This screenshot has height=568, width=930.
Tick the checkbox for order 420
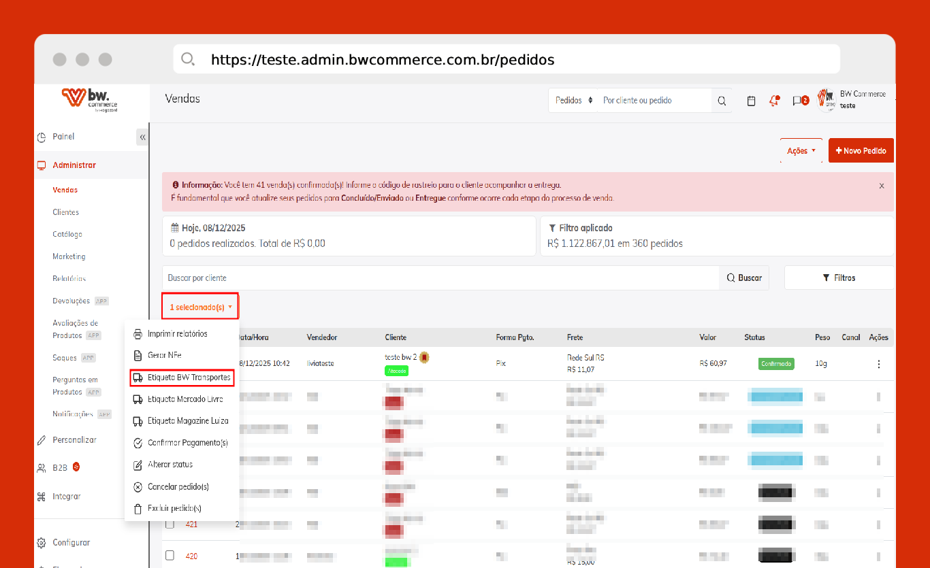(170, 556)
